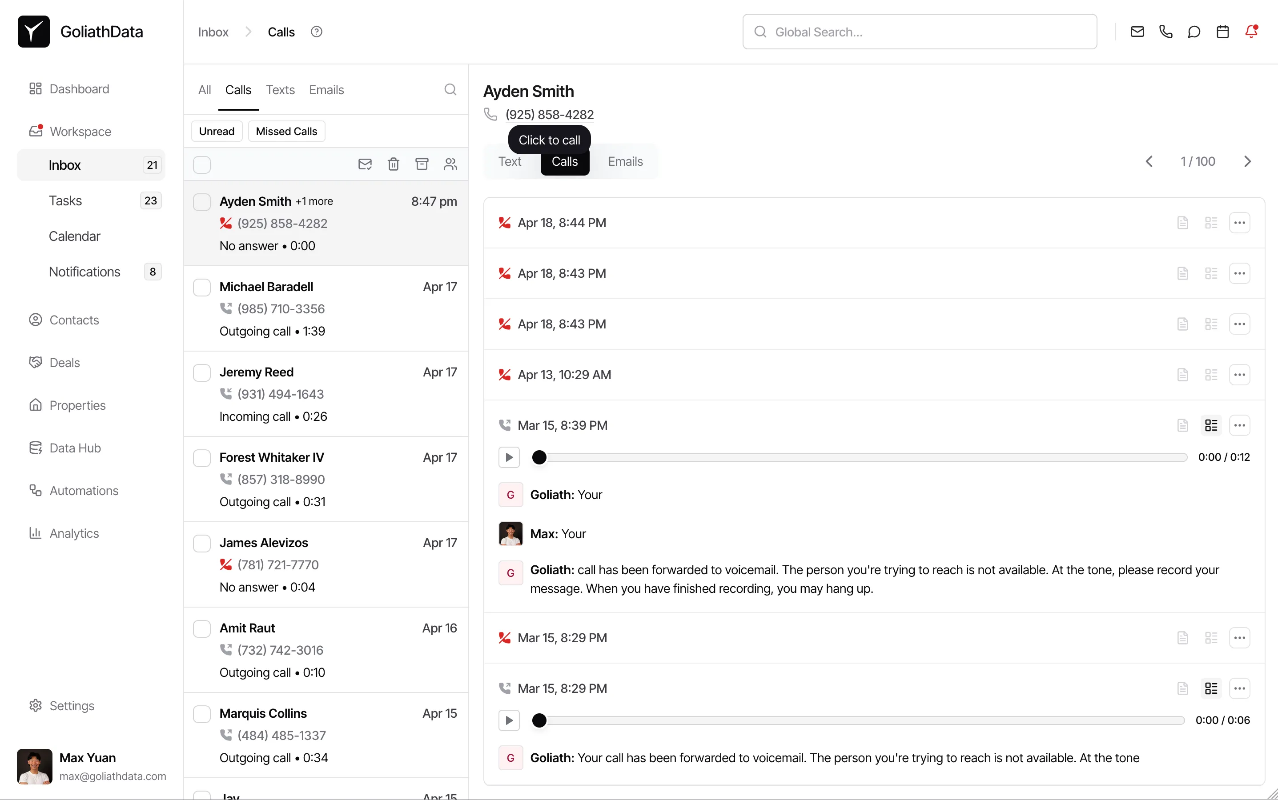Delete selected calls using the trash icon
The image size is (1278, 800).
393,164
